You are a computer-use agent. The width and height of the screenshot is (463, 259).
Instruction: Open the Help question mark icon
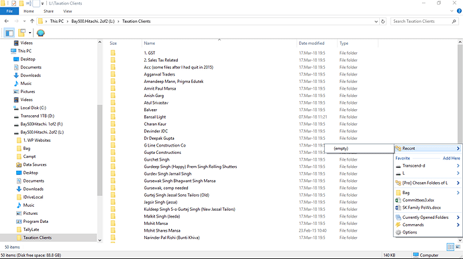tap(459, 11)
